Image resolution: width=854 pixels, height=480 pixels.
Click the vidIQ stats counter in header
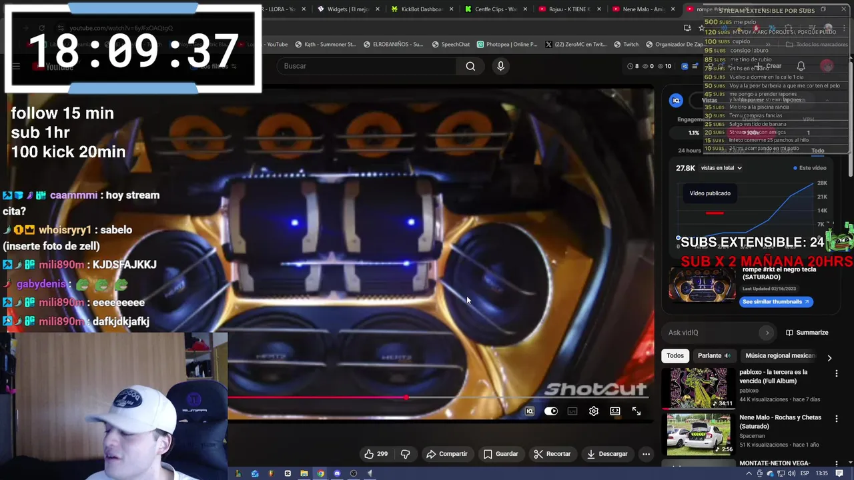click(x=649, y=66)
